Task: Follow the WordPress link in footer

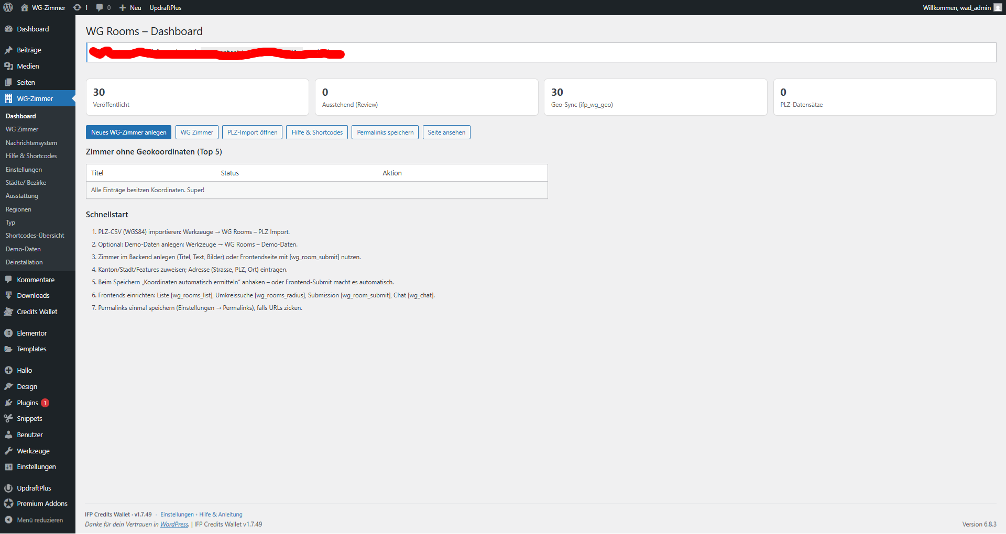Action: [x=174, y=524]
